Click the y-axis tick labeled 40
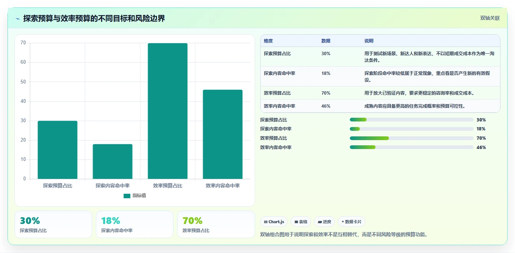515x253 pixels. (x=23, y=101)
